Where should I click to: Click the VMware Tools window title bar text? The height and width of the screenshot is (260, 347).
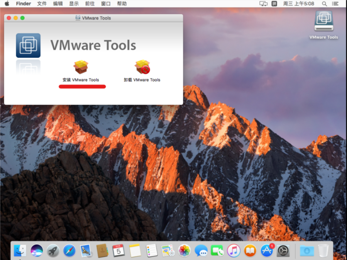(x=96, y=18)
